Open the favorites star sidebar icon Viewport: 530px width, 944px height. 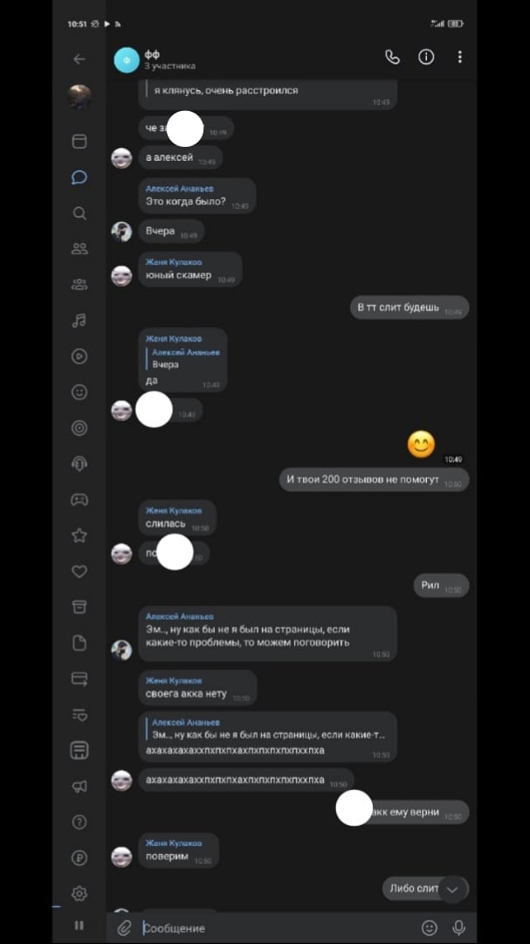79,535
